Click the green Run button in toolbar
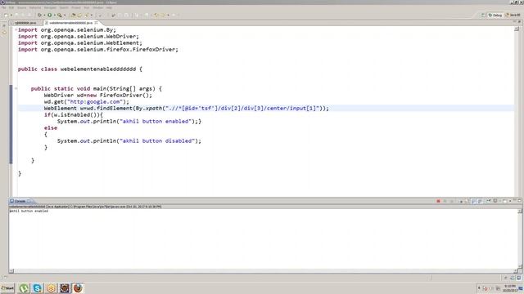 (x=49, y=15)
